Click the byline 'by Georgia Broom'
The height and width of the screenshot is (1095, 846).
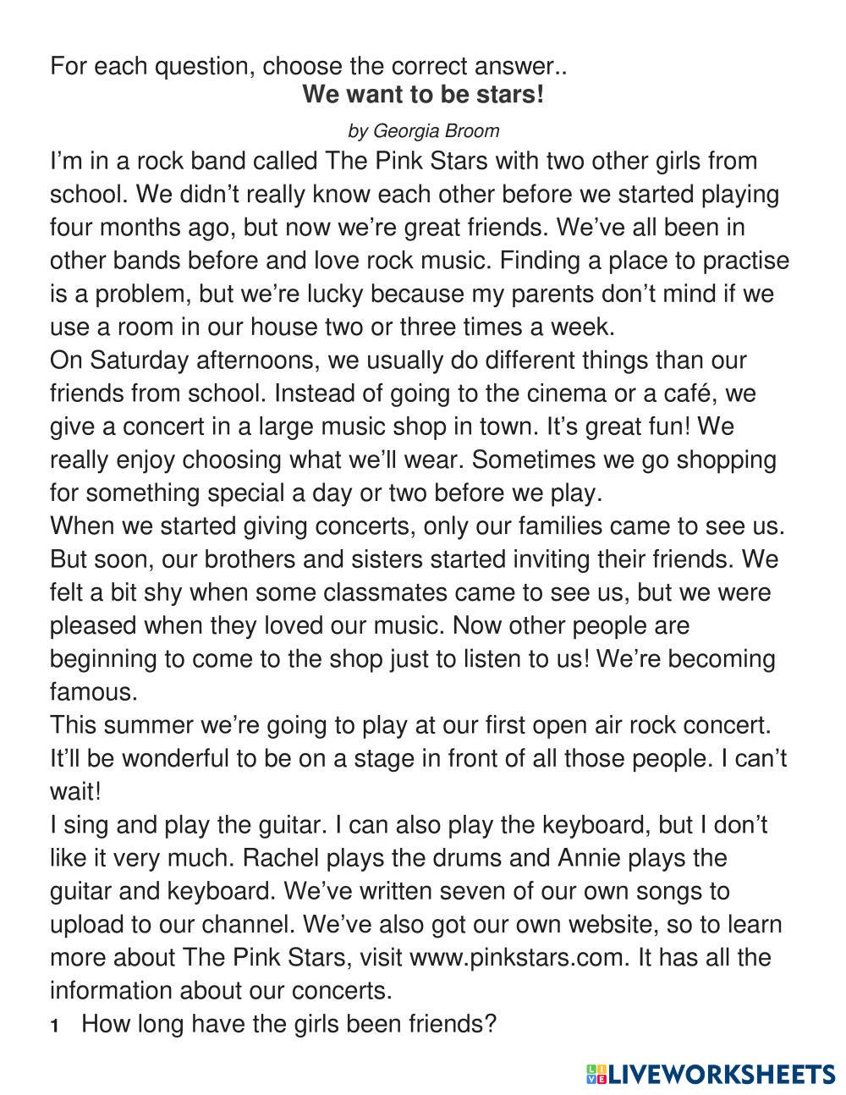tap(423, 131)
